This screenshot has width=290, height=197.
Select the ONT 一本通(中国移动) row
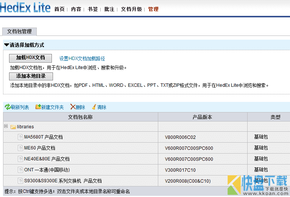(147, 170)
